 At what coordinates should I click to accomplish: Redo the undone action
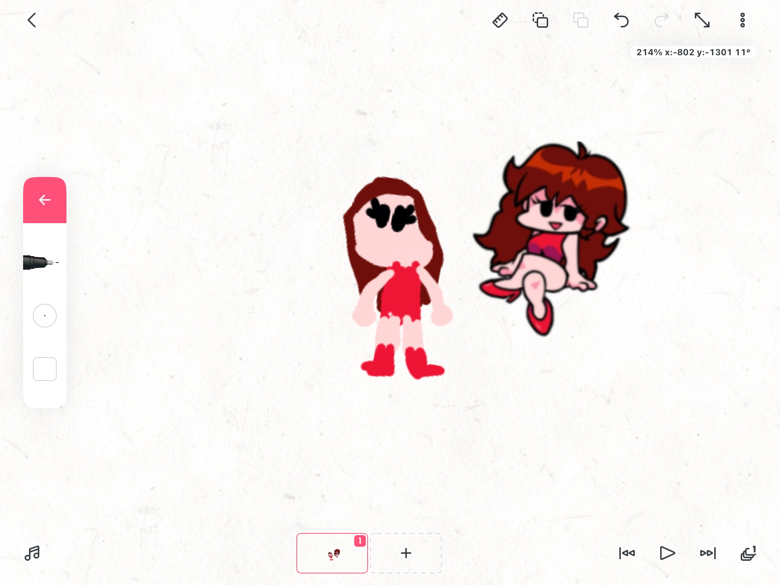(662, 20)
